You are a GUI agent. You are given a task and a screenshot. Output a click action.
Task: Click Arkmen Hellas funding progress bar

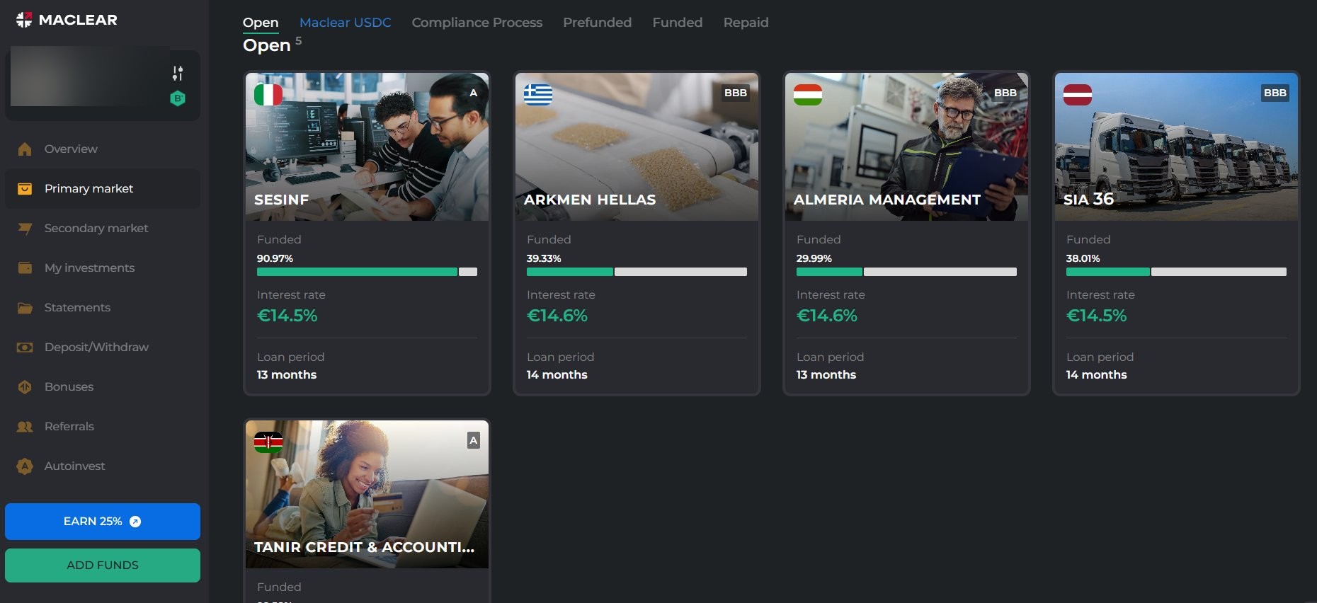[x=637, y=272]
